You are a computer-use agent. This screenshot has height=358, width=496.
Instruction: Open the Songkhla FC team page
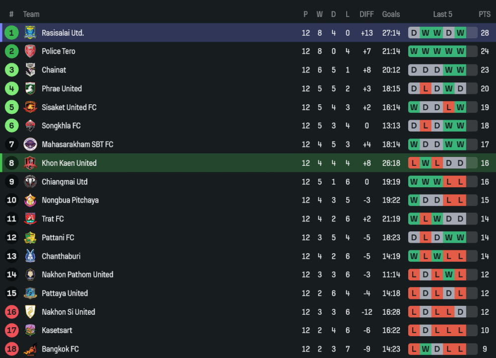tap(61, 126)
